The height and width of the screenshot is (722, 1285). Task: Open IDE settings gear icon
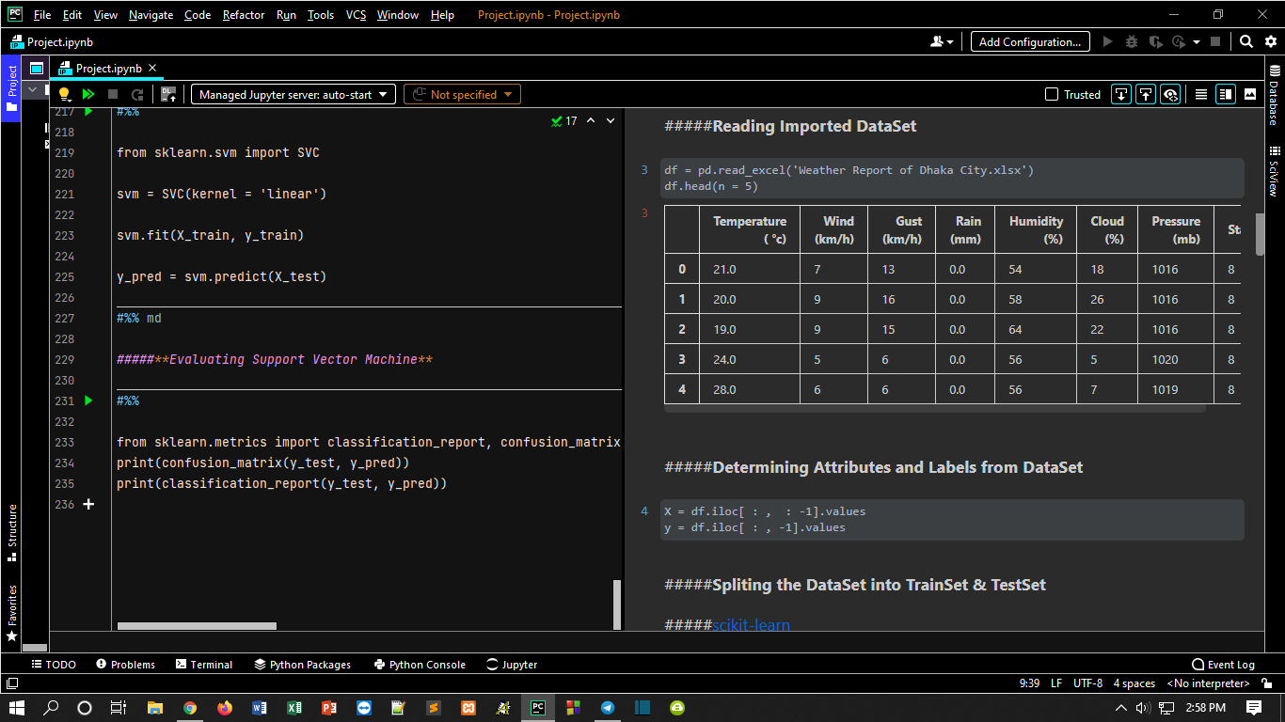(1271, 41)
